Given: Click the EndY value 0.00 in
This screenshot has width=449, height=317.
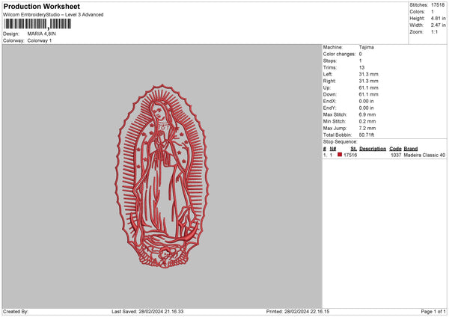Looking at the screenshot, I should (366, 108).
